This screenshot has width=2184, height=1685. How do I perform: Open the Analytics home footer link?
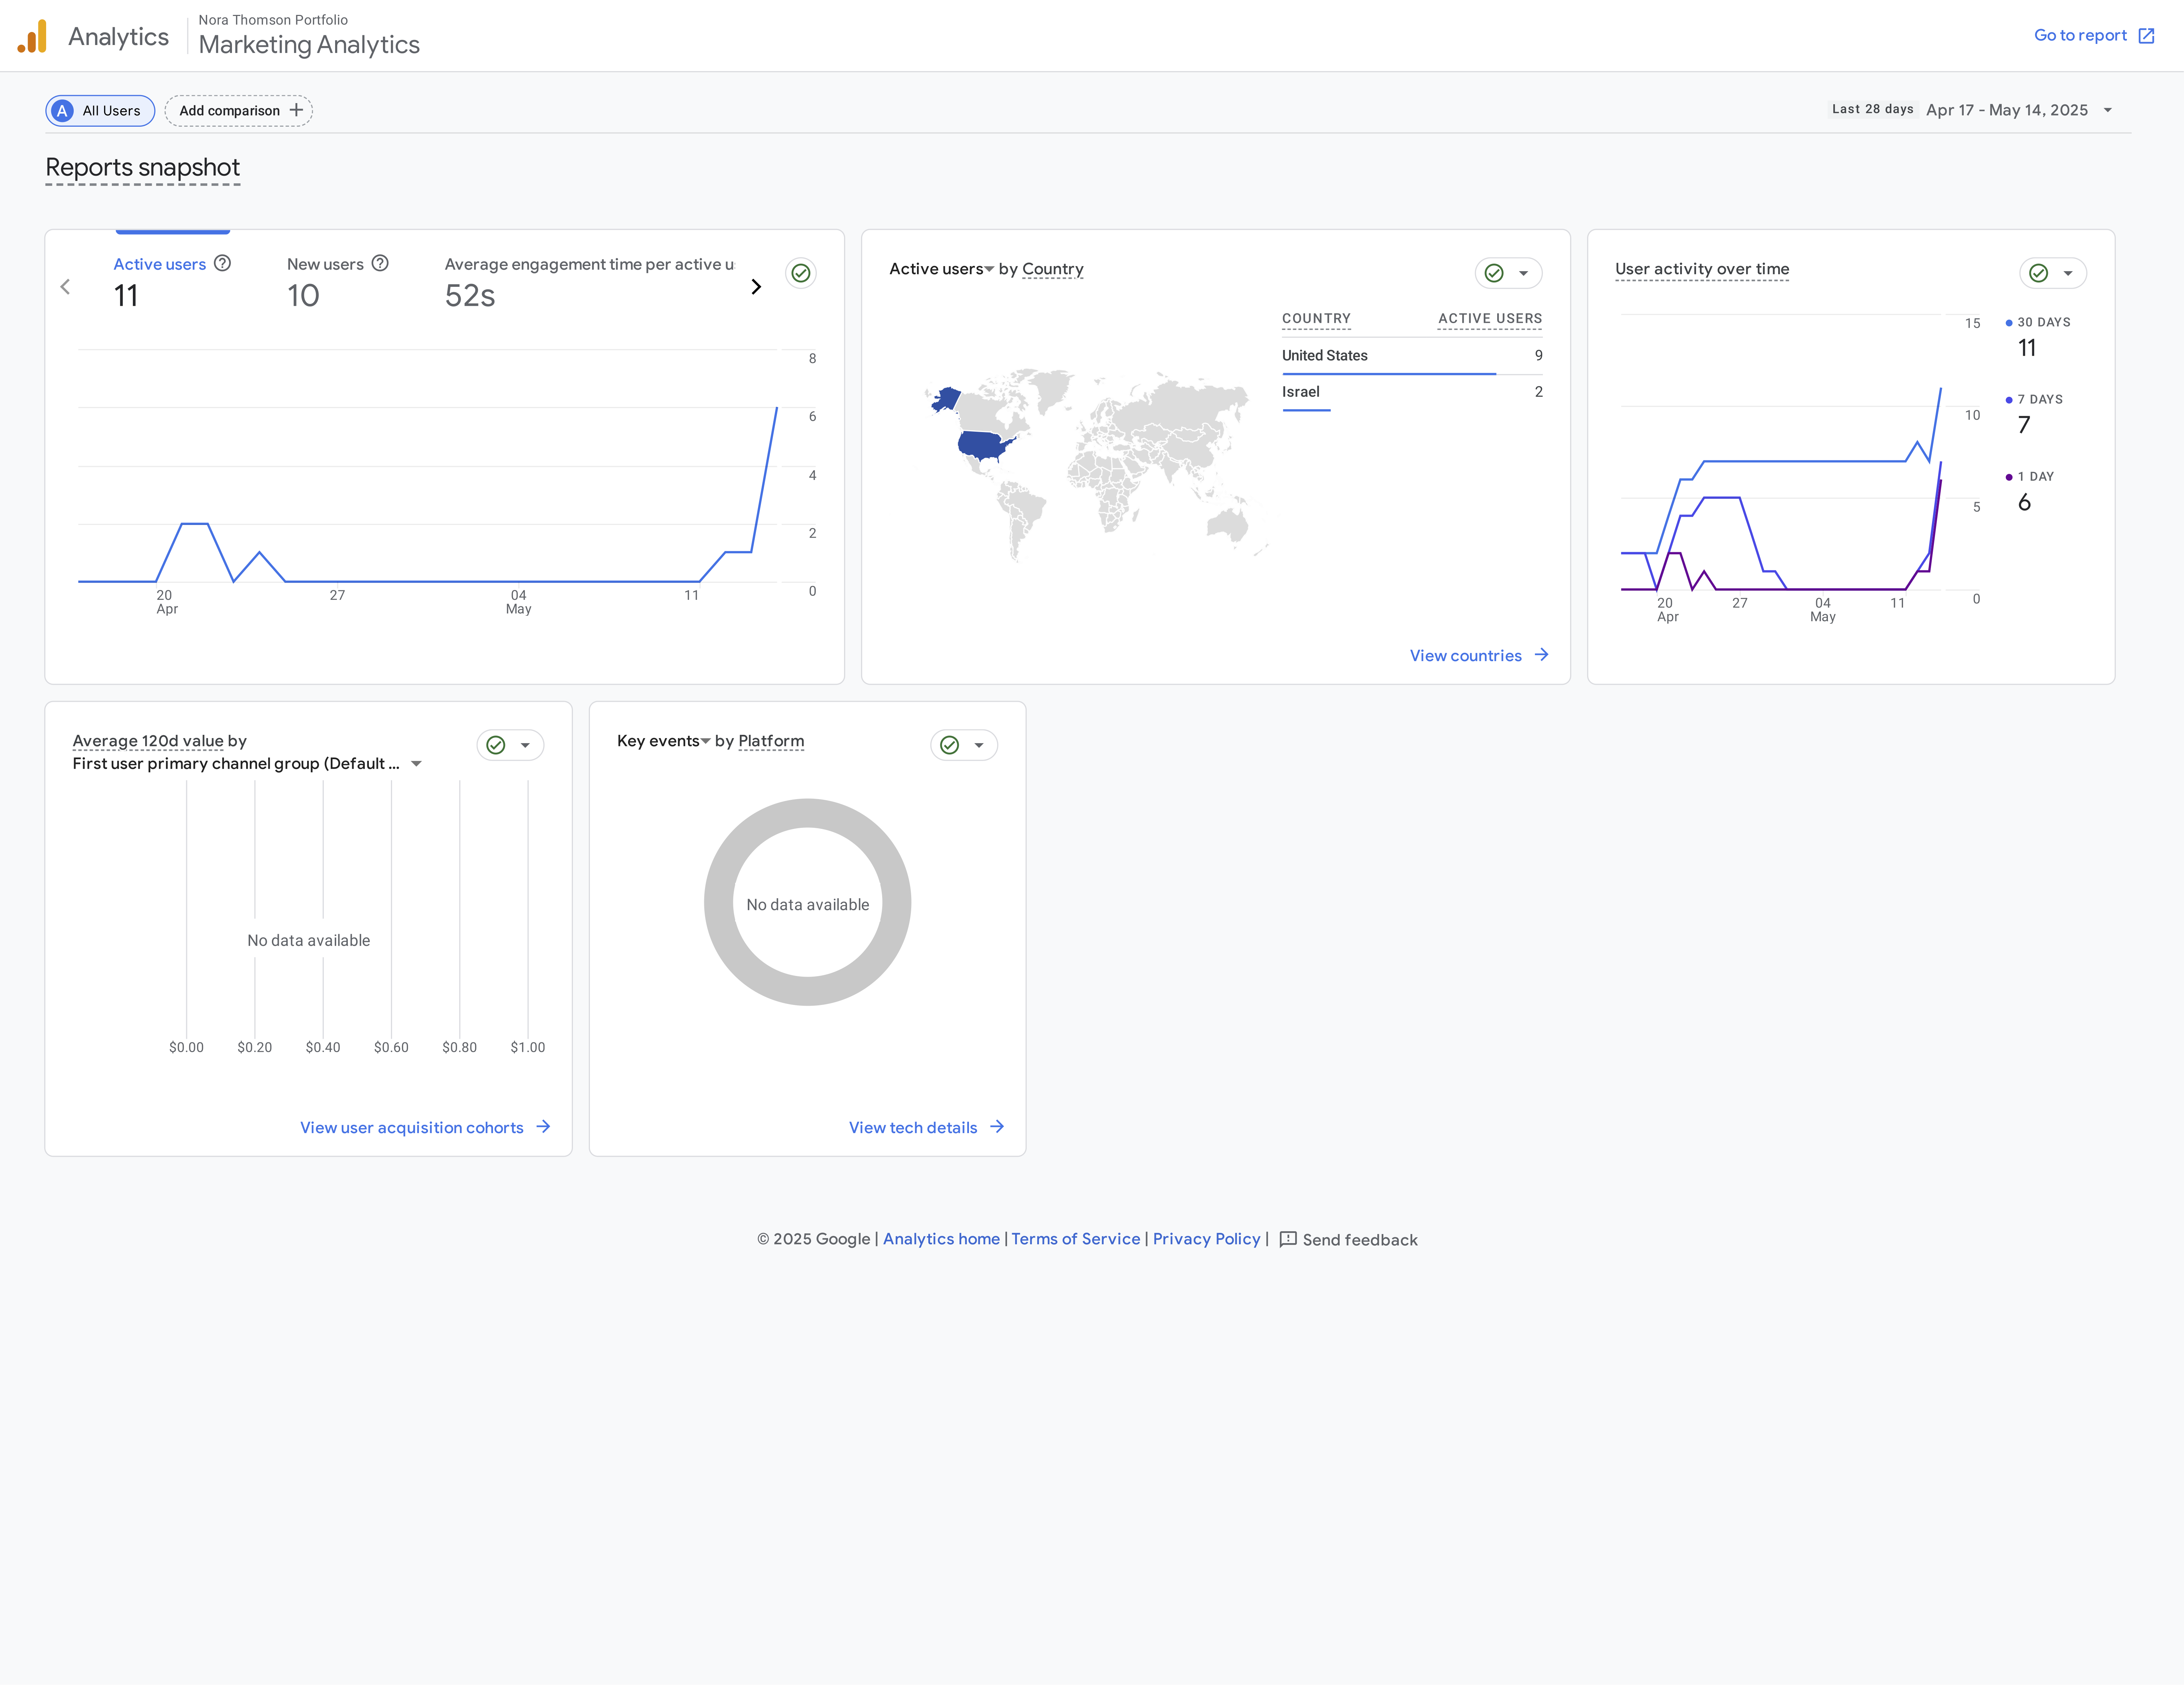941,1239
